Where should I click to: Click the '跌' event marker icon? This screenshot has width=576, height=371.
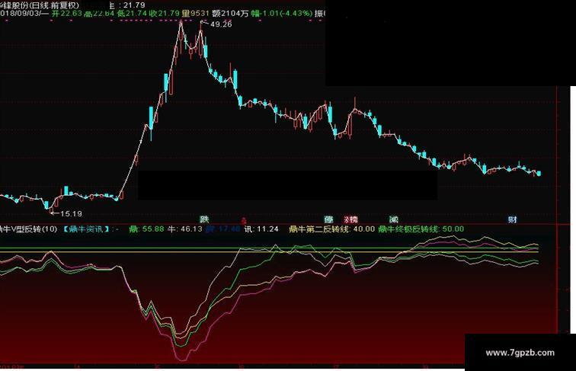pos(204,219)
